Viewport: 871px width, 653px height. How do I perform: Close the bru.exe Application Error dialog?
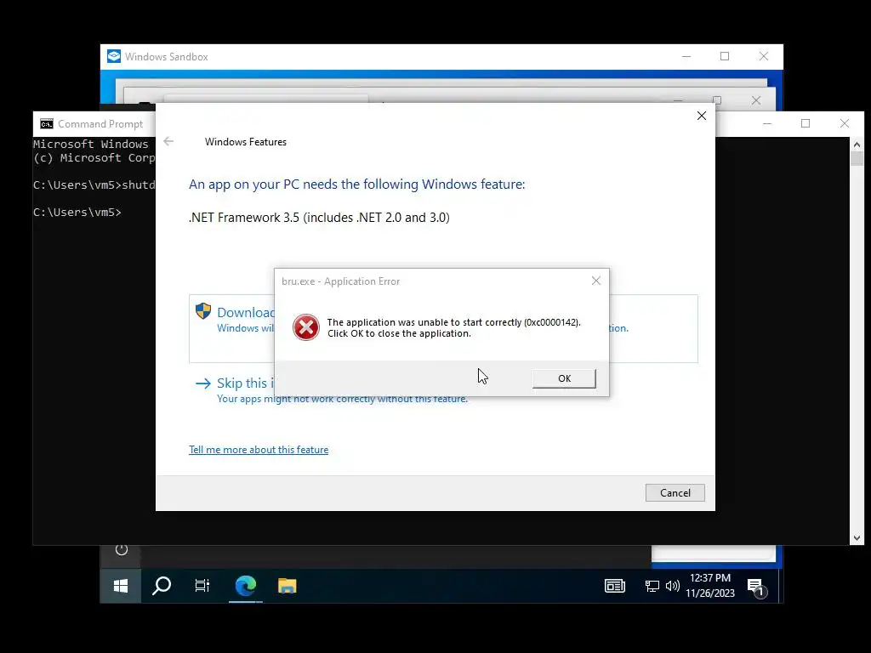tap(596, 281)
